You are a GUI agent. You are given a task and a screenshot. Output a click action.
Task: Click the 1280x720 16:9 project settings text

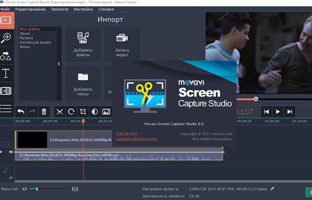tap(228, 189)
